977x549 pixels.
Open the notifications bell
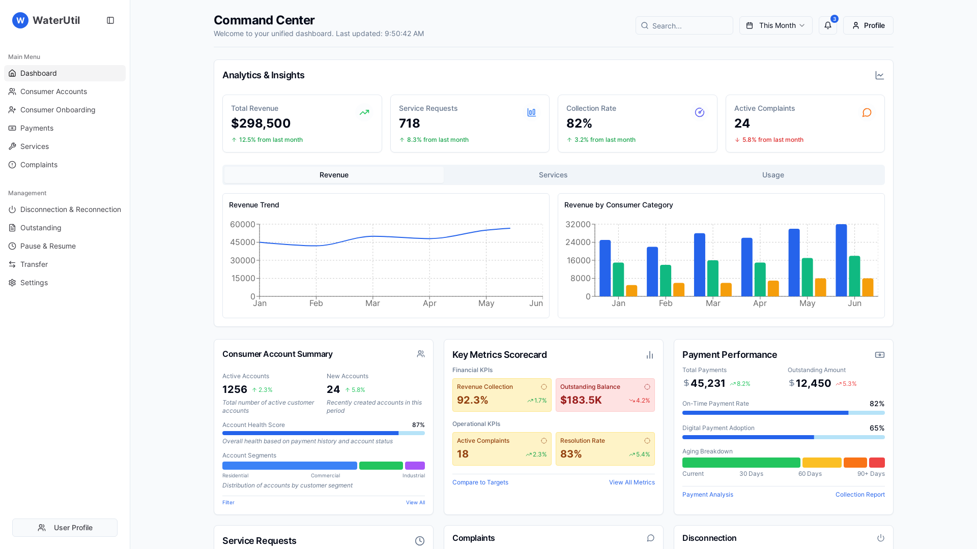click(x=827, y=25)
